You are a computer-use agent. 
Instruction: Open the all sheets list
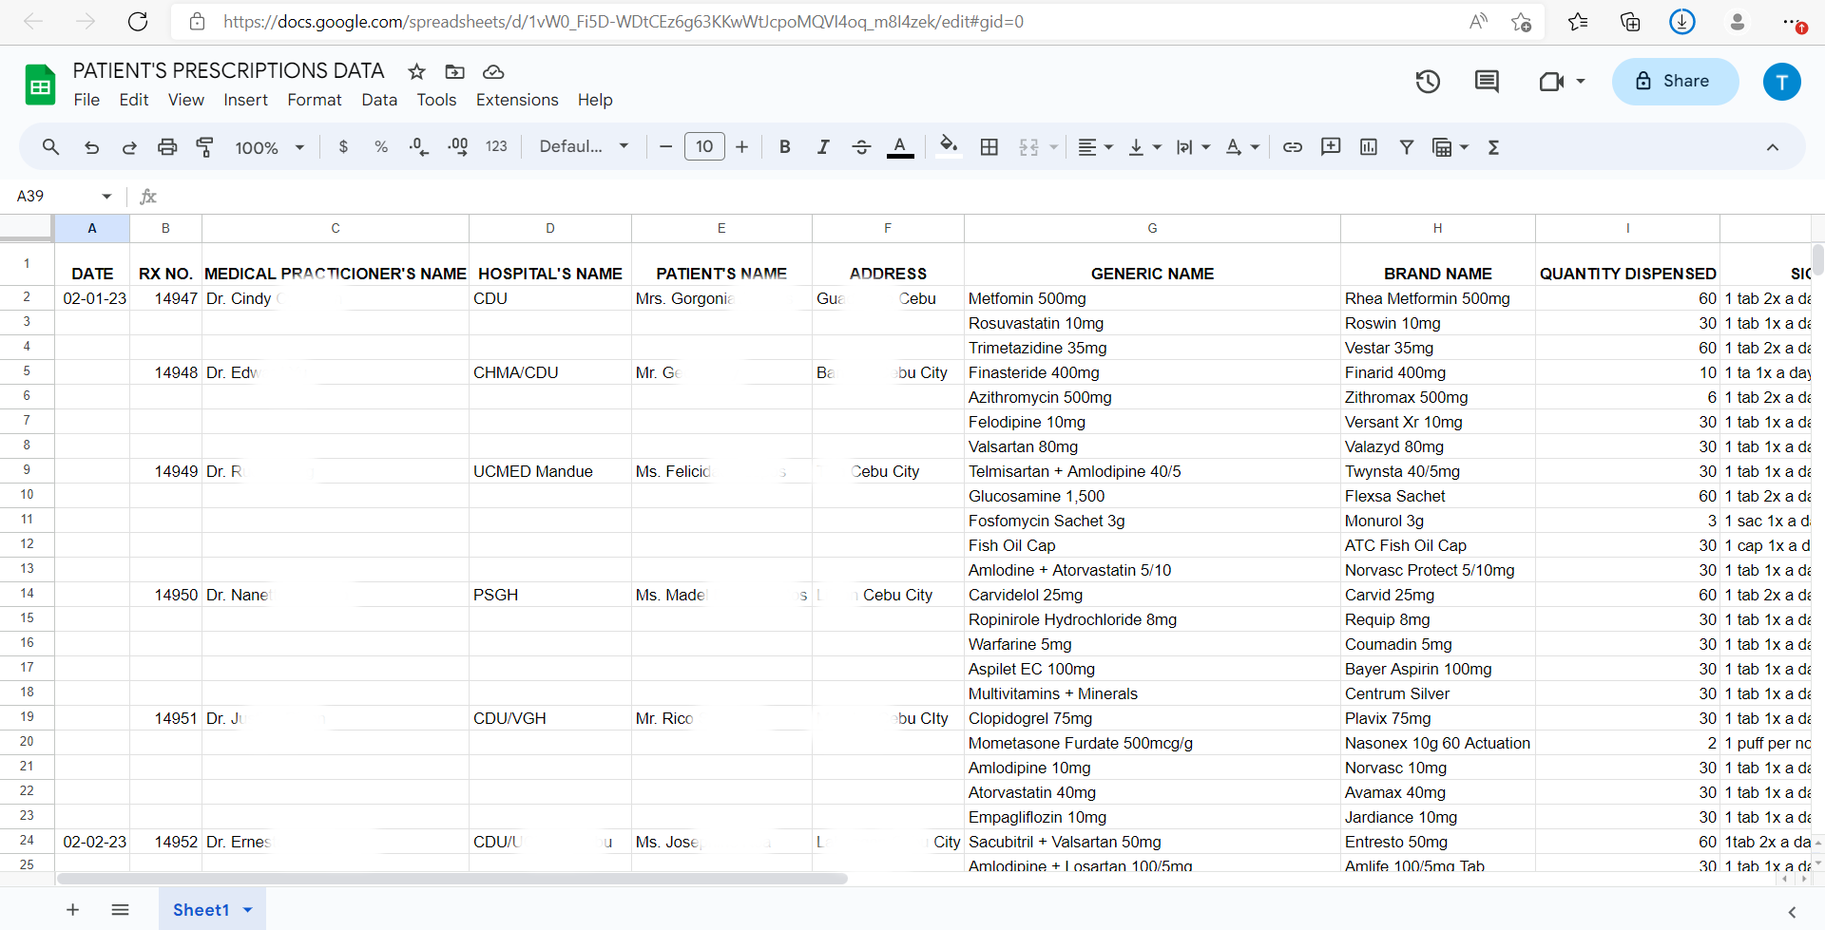[120, 910]
